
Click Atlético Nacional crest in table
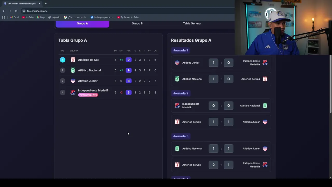pos(73,70)
